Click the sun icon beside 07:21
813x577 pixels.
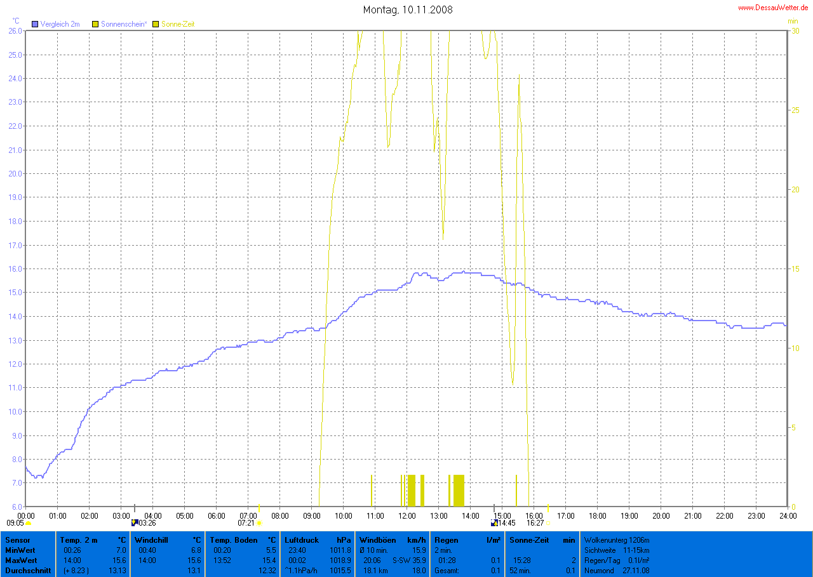[259, 524]
